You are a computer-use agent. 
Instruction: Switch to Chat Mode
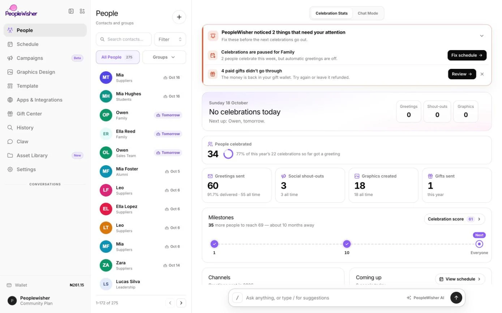coord(368,13)
